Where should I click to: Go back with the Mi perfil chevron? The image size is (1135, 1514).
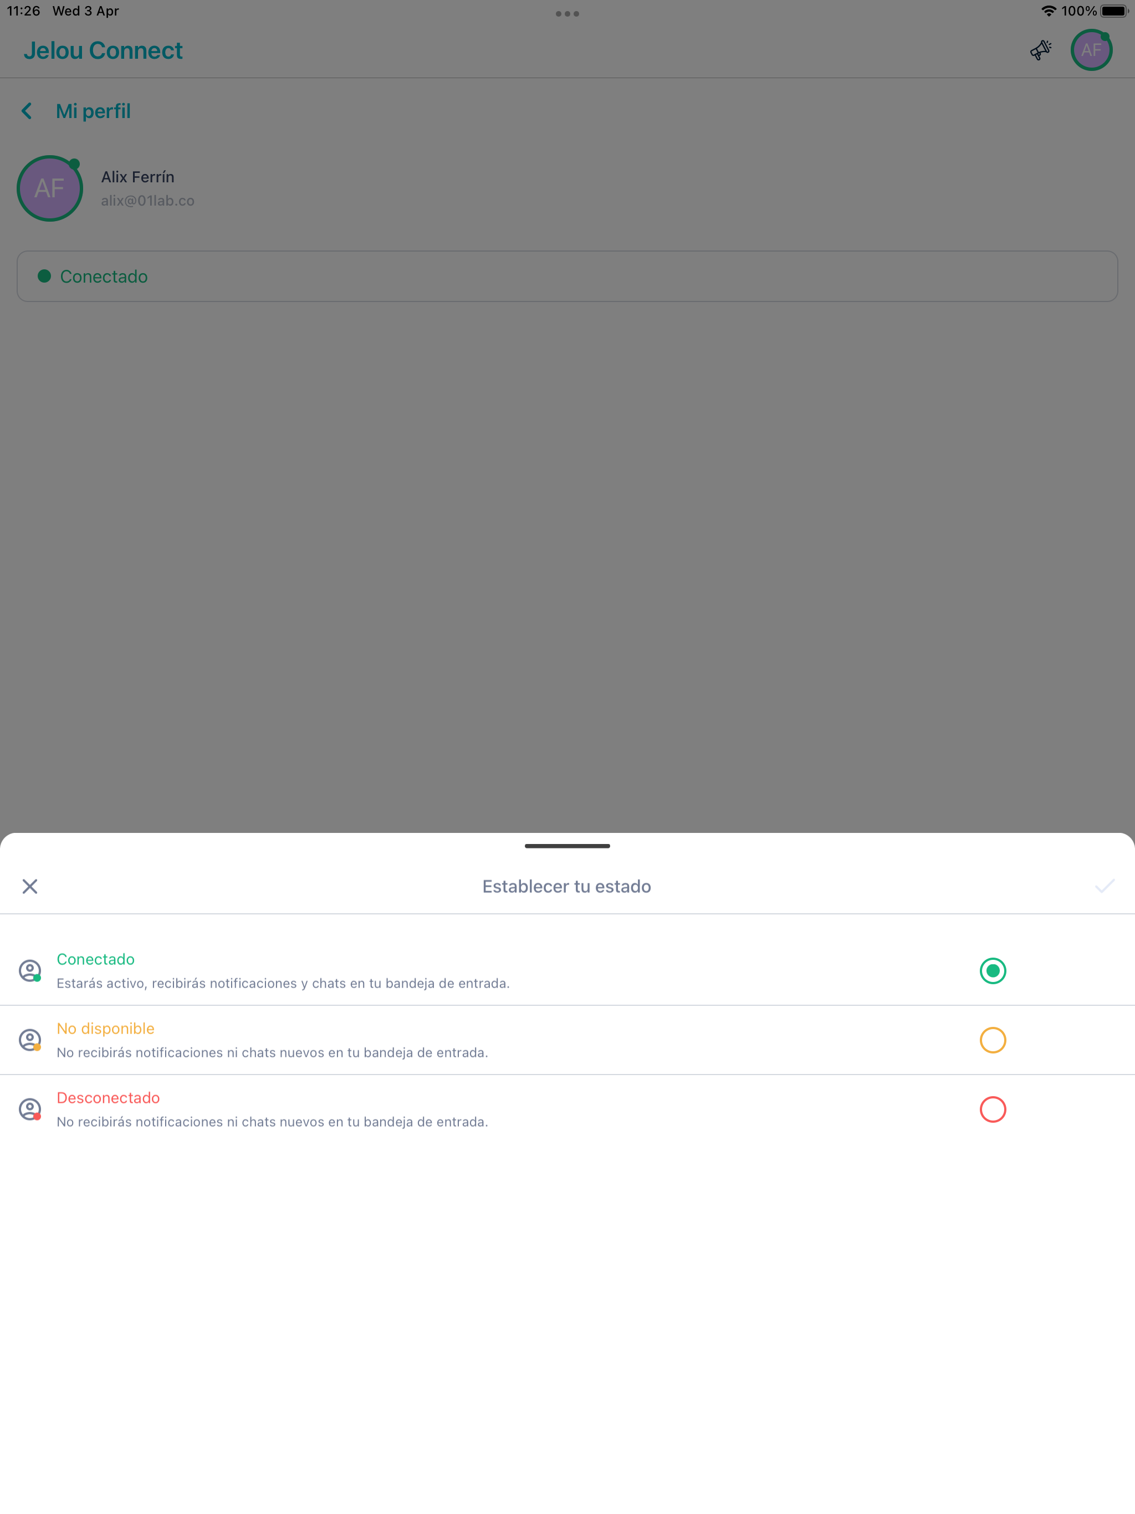click(x=27, y=111)
